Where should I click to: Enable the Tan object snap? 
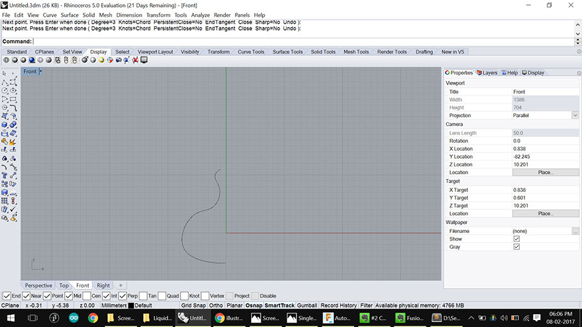[143, 296]
